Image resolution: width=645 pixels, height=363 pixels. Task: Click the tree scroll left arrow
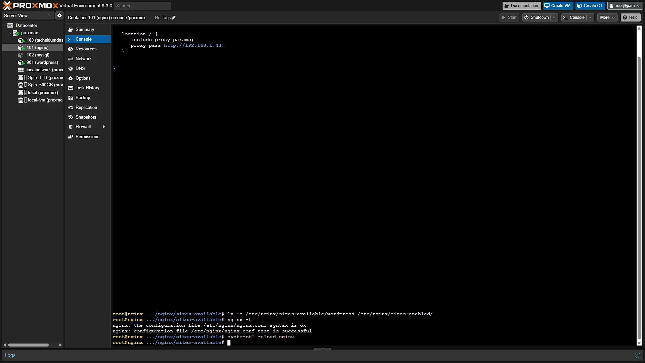pos(5,345)
